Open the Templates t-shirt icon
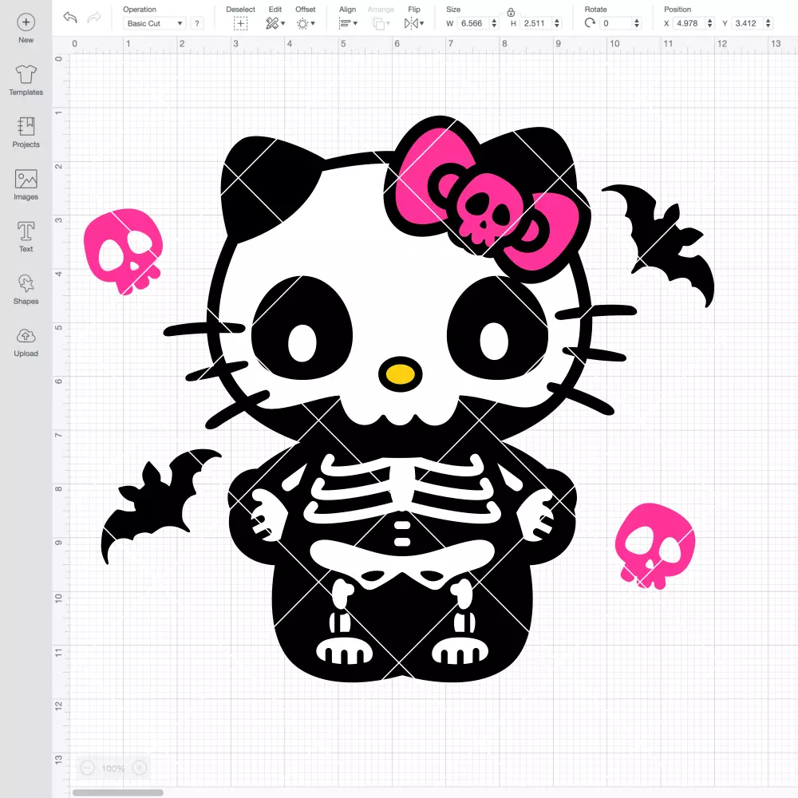This screenshot has height=798, width=798. 26,74
